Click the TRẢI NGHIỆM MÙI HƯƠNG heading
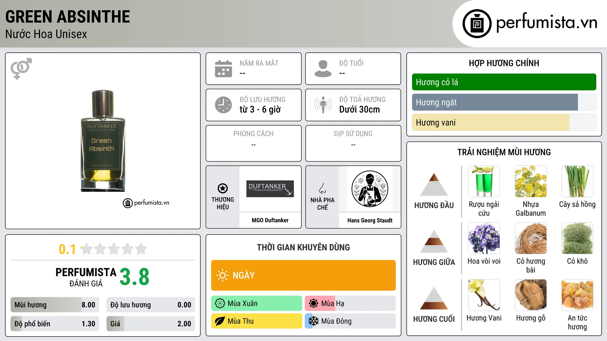This screenshot has width=607, height=341. click(504, 152)
